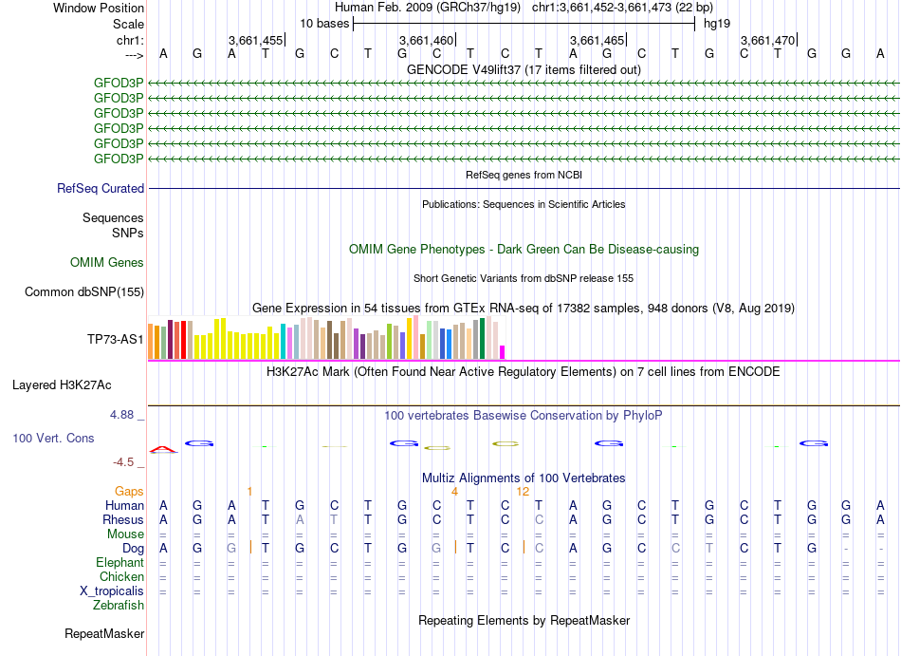This screenshot has width=901, height=656.
Task: Open 'Multiz Alignments of 100 Vertebrates' track title
Action: pyautogui.click(x=524, y=478)
